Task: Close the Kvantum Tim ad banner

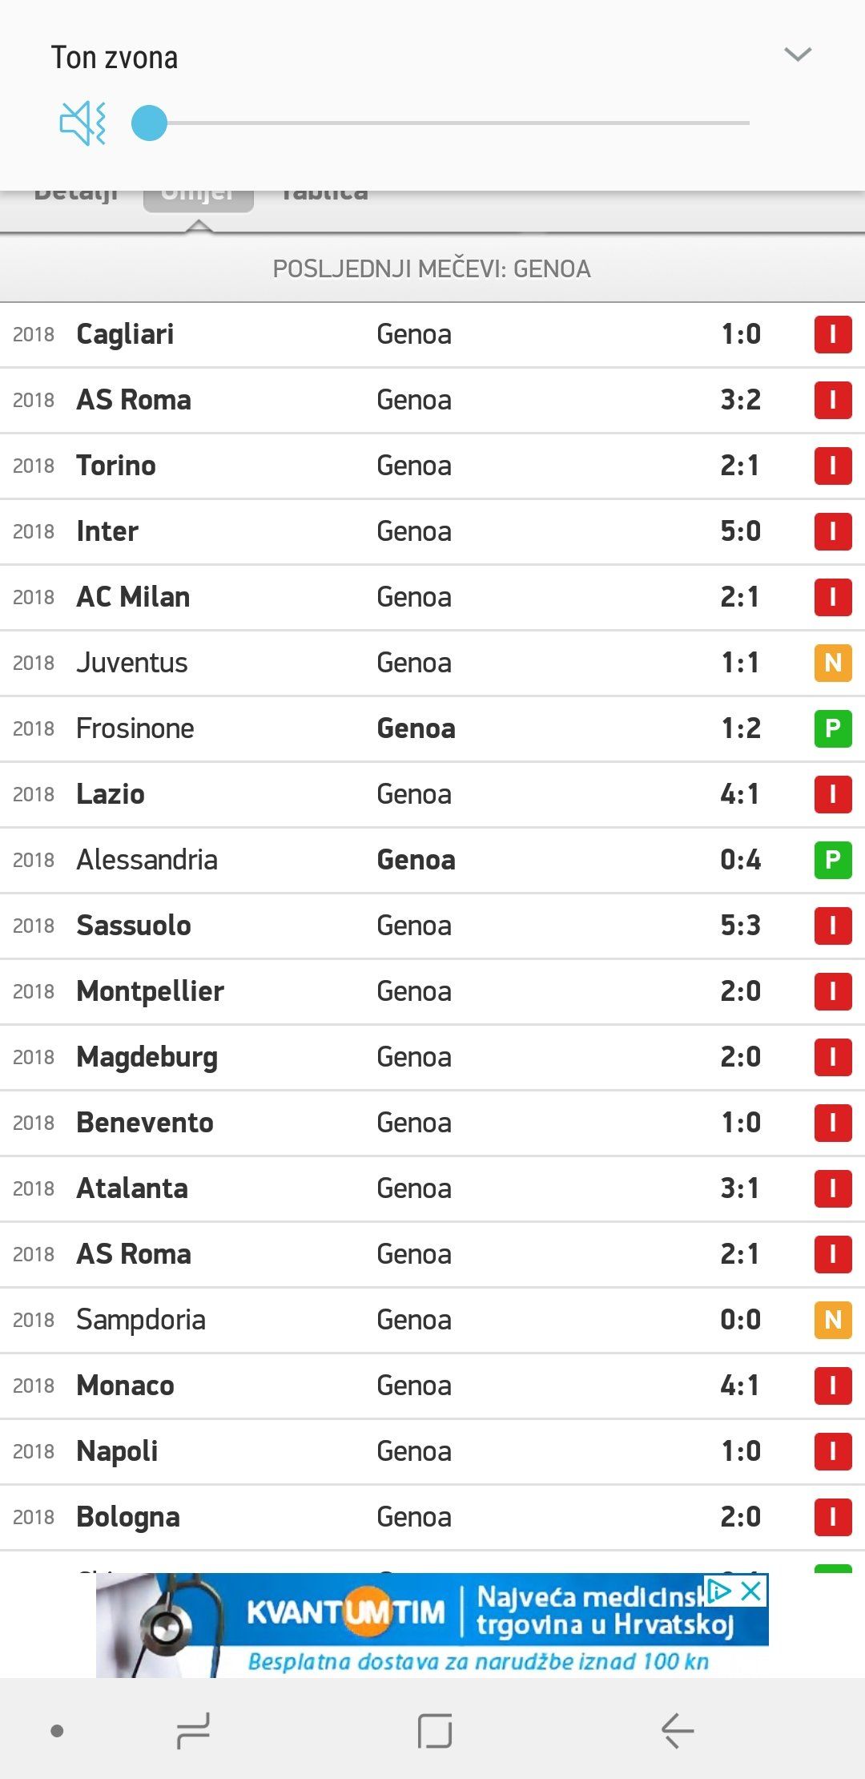Action: click(x=751, y=1591)
